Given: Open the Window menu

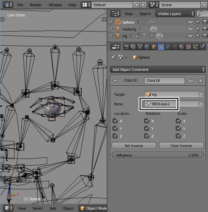Looking at the screenshot, I should click(x=55, y=5).
